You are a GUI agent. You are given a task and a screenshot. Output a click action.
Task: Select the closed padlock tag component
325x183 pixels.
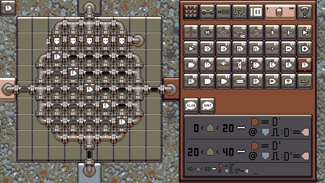[240, 49]
